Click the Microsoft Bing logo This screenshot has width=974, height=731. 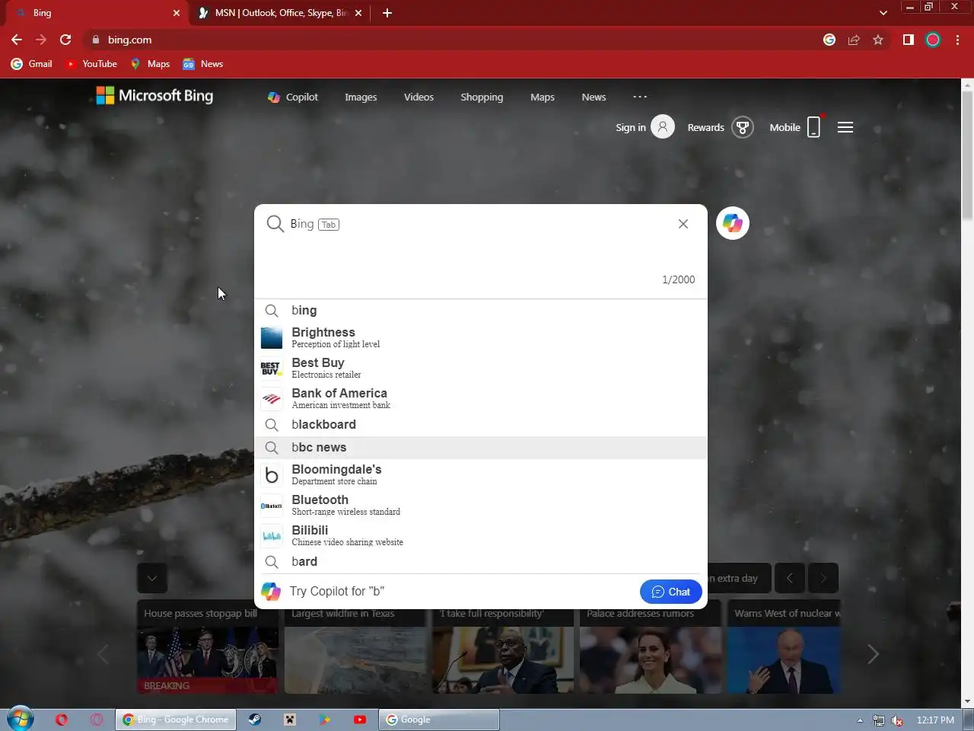point(154,95)
